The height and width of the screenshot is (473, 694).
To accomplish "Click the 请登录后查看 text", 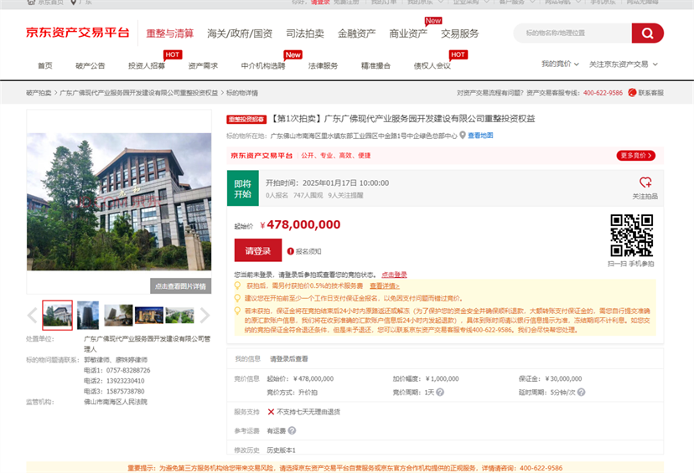I will [289, 359].
